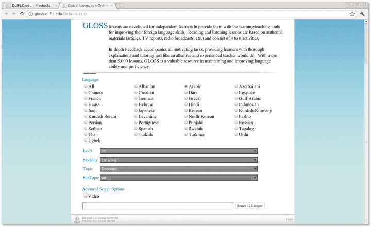
Task: Close the DLIFLC.edu Products tab
Action: click(55, 5)
